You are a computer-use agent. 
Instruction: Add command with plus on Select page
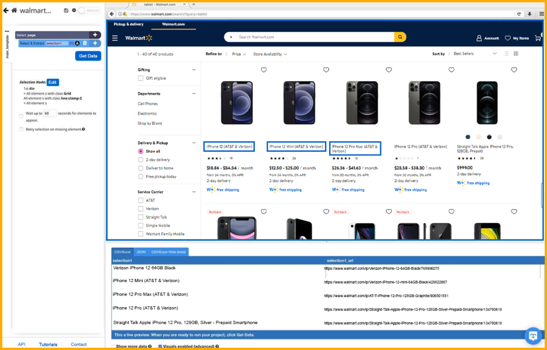95,35
